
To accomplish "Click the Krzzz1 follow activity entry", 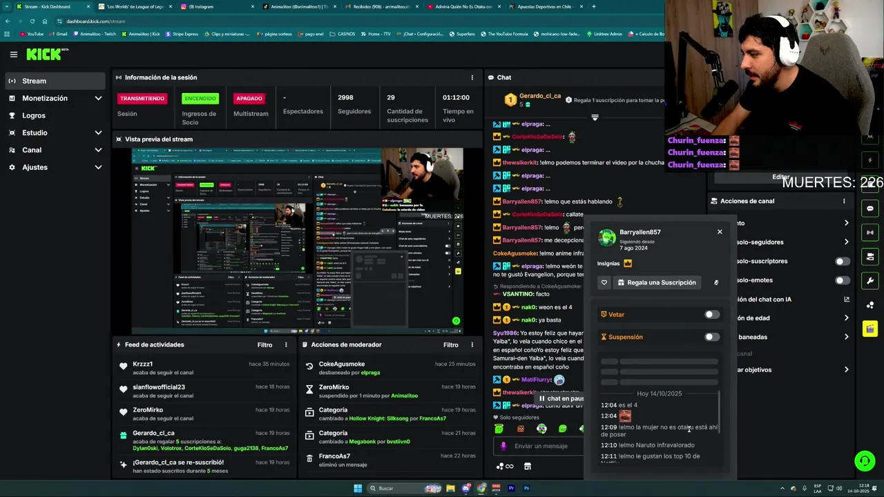I will click(x=206, y=368).
